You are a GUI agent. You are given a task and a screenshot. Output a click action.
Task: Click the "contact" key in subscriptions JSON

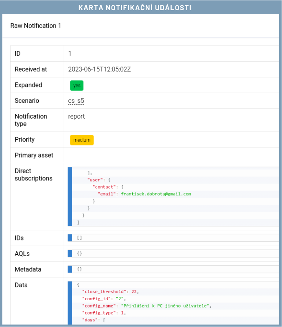(x=103, y=187)
